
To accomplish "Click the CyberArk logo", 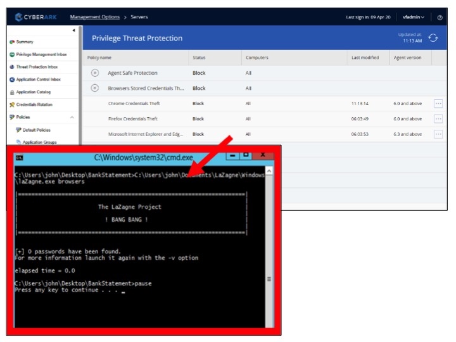I will pos(36,17).
